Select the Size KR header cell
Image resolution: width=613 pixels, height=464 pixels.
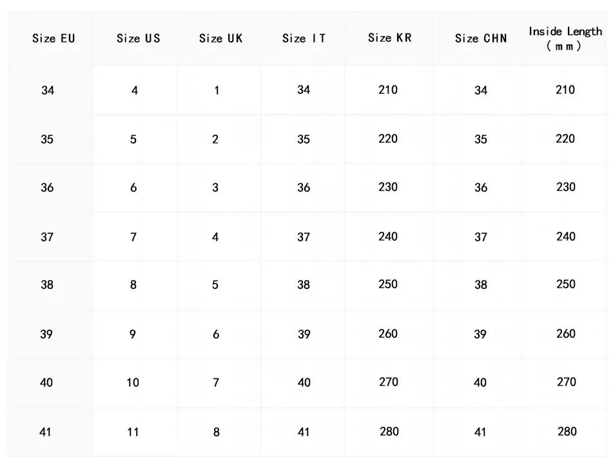389,38
